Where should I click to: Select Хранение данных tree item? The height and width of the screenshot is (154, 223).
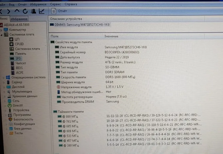pos(23,96)
